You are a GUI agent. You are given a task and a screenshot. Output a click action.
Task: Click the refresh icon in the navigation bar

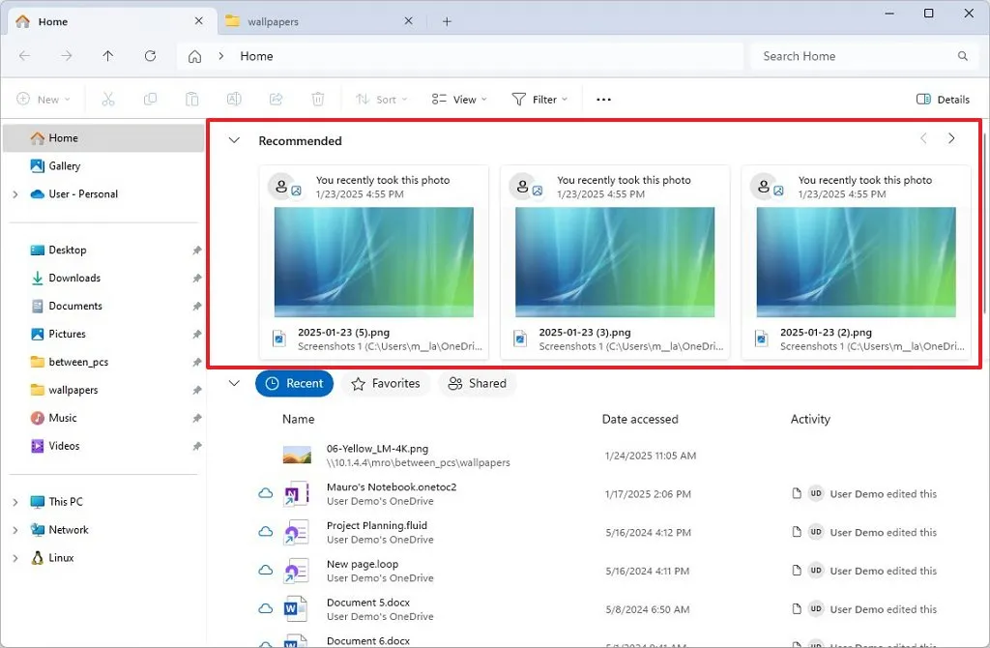click(151, 56)
